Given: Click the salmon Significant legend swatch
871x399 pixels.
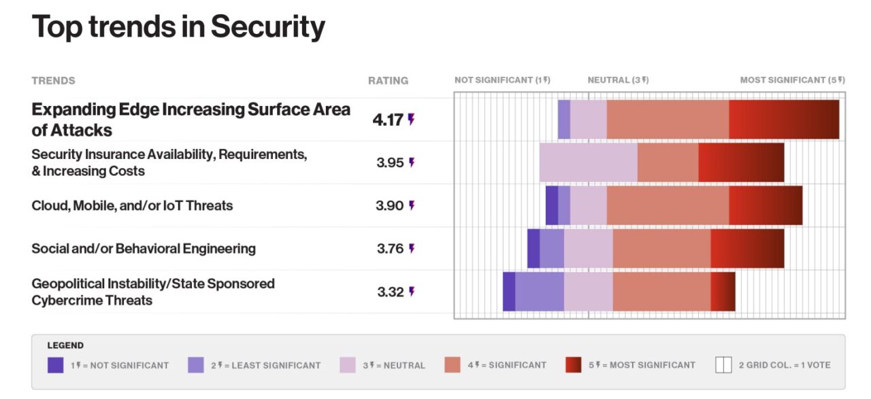Looking at the screenshot, I should 453,365.
